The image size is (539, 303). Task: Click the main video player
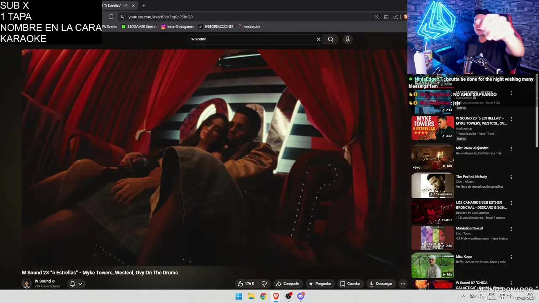214,157
